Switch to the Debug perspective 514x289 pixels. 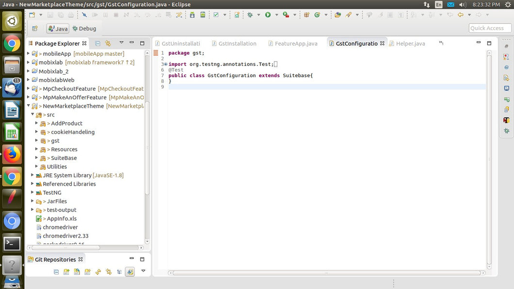click(84, 29)
